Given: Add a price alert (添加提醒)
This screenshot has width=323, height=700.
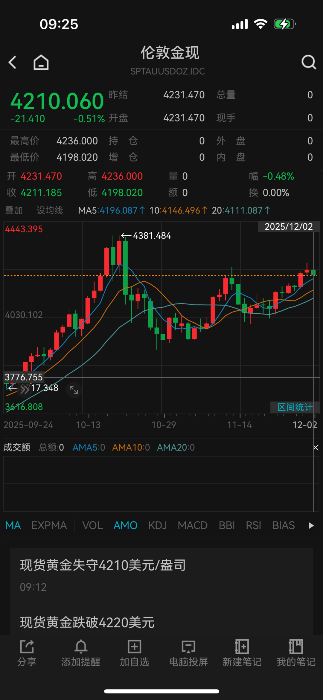Looking at the screenshot, I should pos(81,653).
